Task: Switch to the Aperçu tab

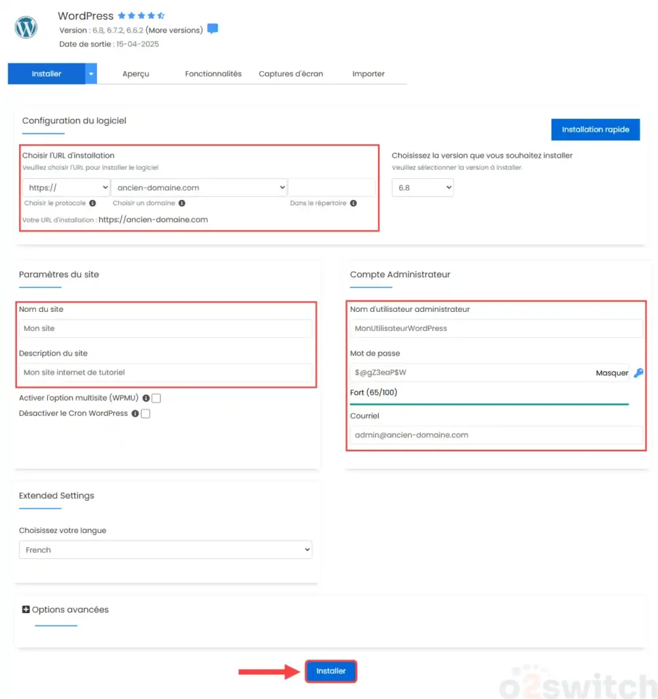Action: (x=136, y=74)
